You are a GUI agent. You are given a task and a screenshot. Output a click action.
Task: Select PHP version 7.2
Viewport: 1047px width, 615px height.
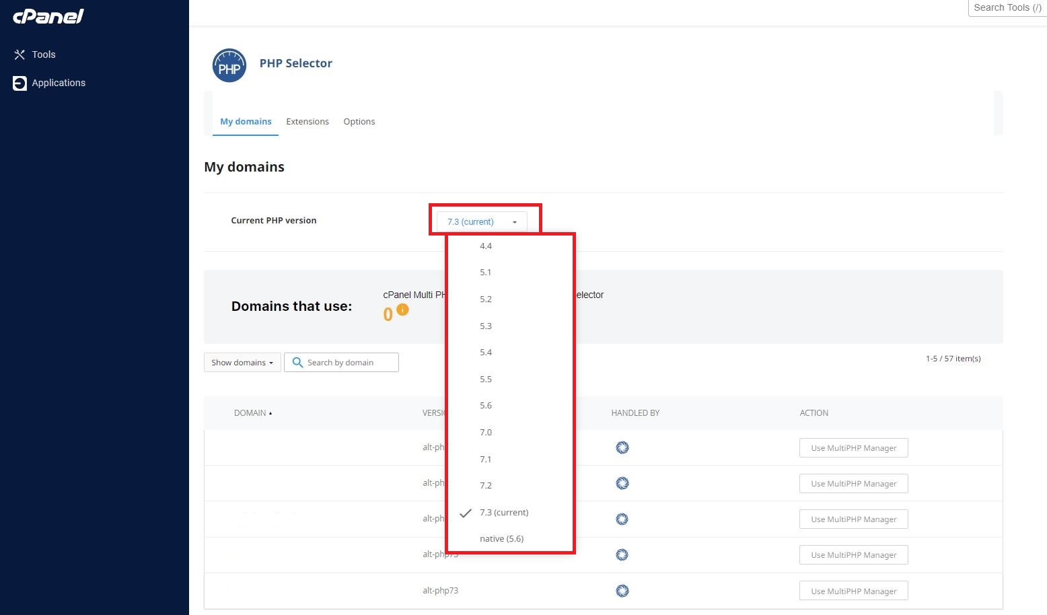pos(486,486)
